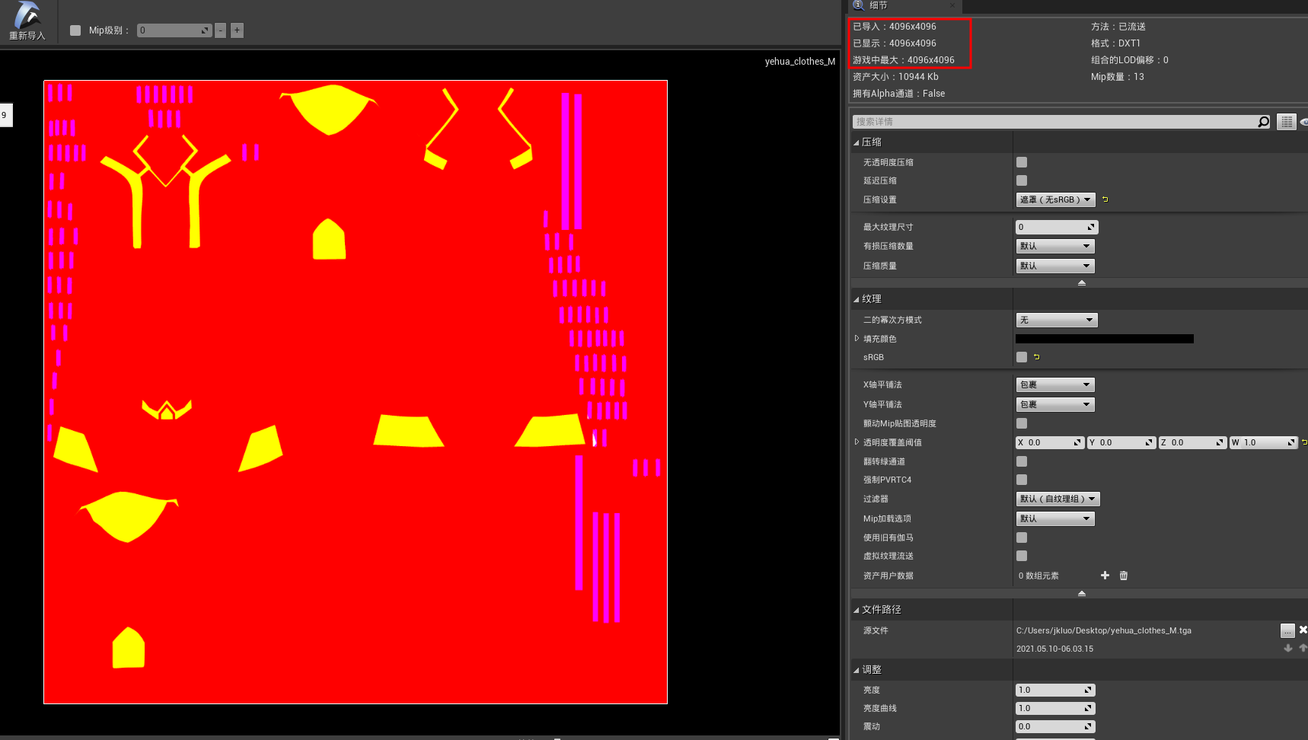Image resolution: width=1308 pixels, height=740 pixels.
Task: Add an element to 资产用户数据 array
Action: pos(1105,576)
